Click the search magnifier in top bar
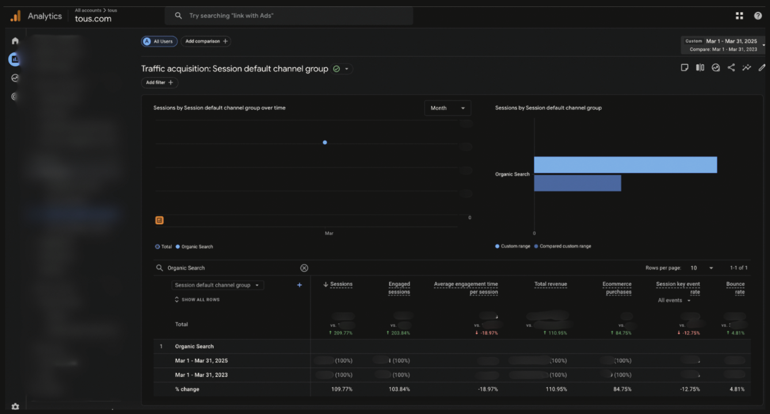The image size is (770, 414). point(178,16)
